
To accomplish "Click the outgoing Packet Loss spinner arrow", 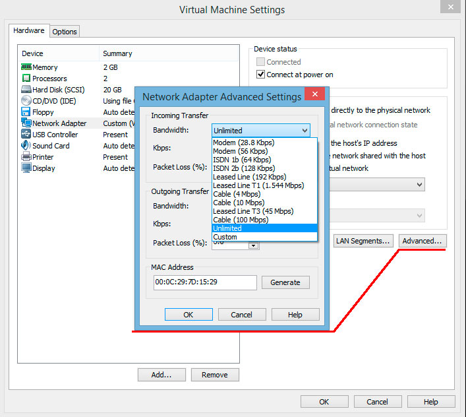I will tap(254, 245).
